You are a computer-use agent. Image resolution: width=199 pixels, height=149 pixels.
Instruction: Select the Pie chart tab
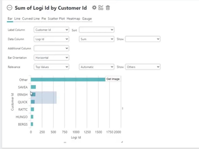44,19
